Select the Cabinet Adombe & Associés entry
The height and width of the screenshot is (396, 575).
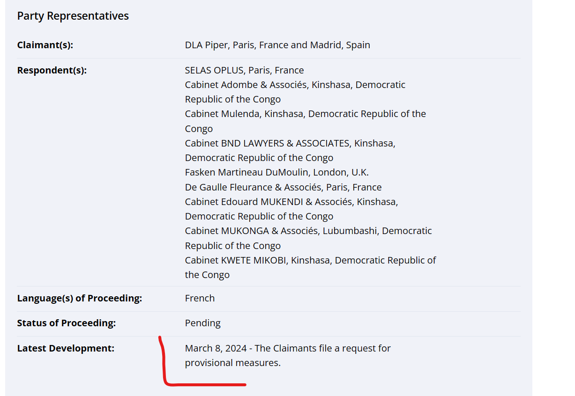pos(295,85)
